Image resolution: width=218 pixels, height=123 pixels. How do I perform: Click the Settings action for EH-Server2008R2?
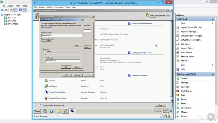click(185, 83)
